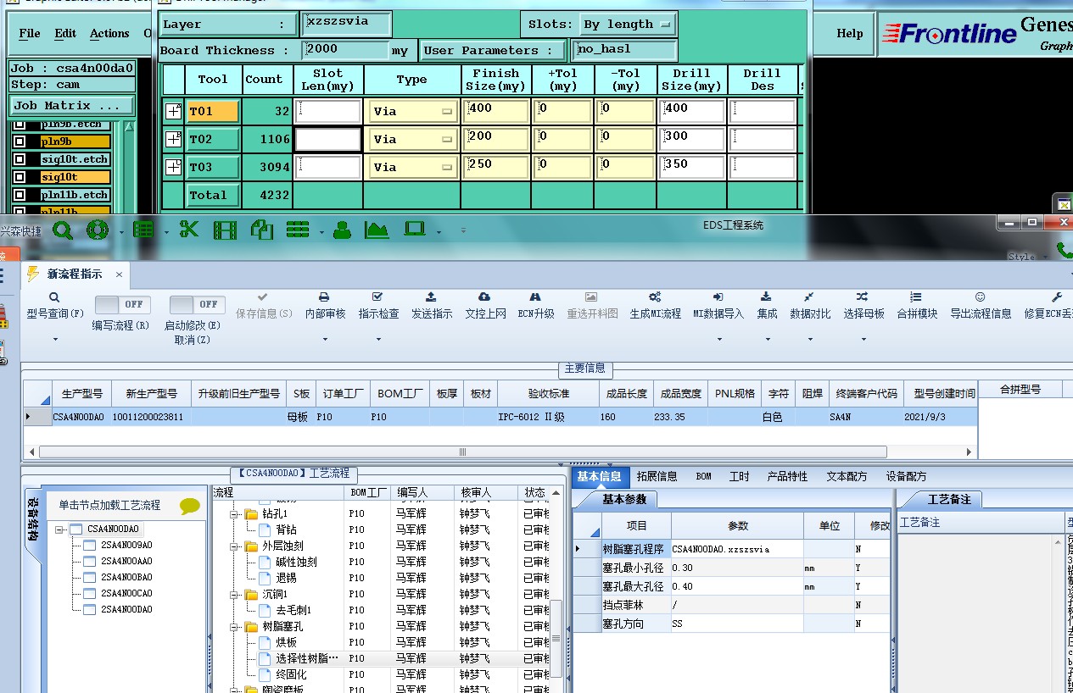Toggle 启动修改(E) OFF switch
This screenshot has width=1073, height=693.
(198, 304)
